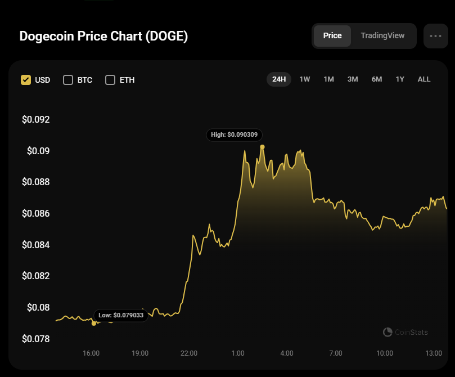
Task: Select the Price chart tab
Action: (332, 35)
